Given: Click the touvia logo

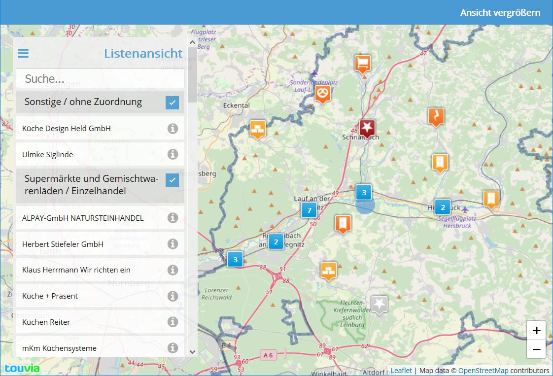Looking at the screenshot, I should click(22, 368).
